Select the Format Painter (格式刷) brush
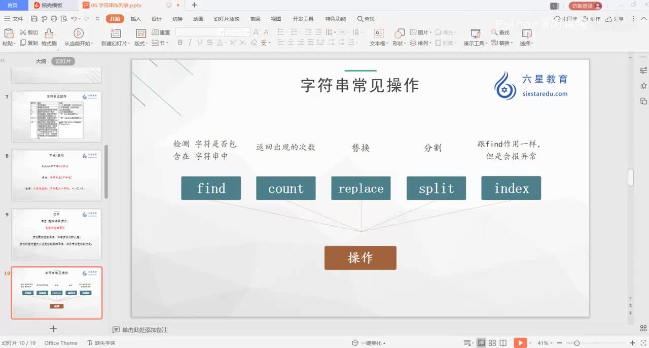Viewport: 649px width, 348px height. click(x=49, y=33)
